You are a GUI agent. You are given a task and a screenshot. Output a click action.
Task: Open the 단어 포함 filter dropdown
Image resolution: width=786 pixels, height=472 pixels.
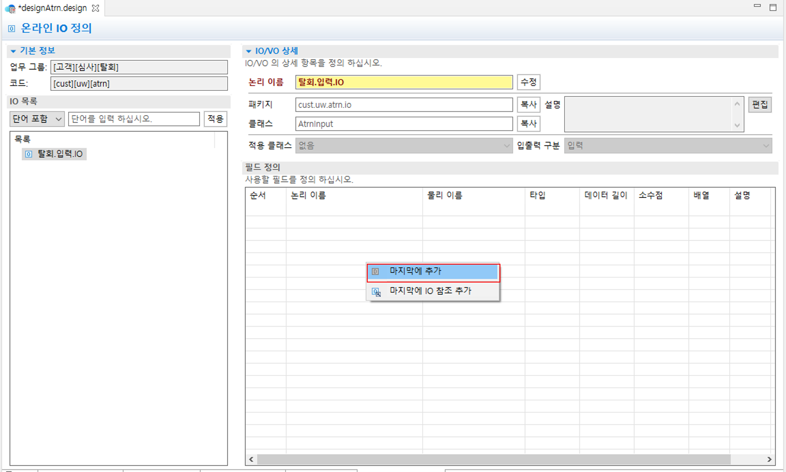coord(58,118)
